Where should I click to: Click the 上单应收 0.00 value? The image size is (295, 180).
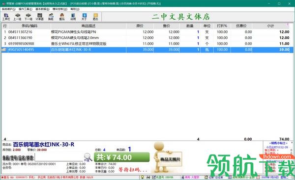(83, 164)
